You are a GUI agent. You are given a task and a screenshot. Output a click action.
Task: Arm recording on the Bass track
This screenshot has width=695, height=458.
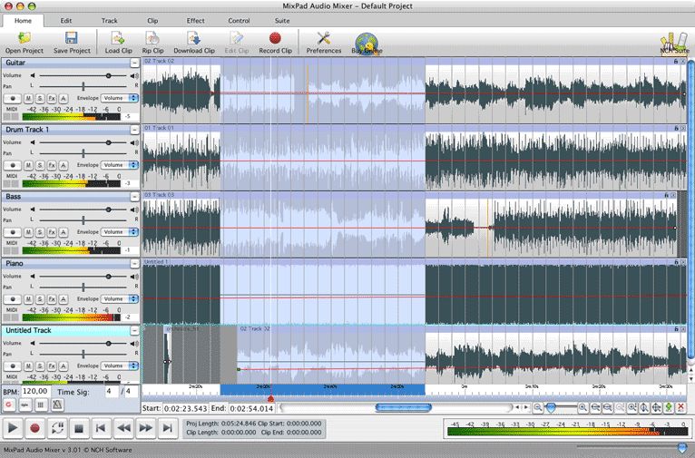pos(14,231)
